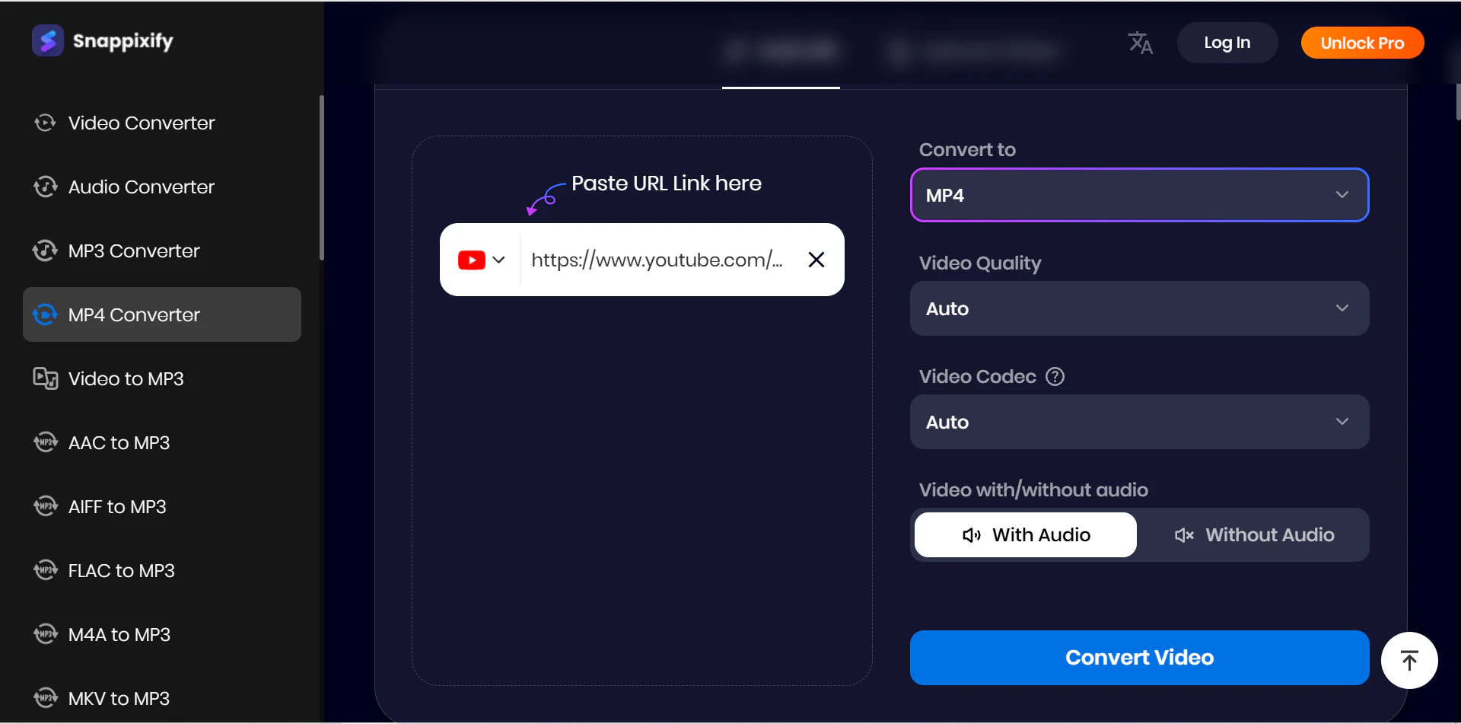Select the With Audio option
Image resolution: width=1461 pixels, height=724 pixels.
[x=1025, y=535]
